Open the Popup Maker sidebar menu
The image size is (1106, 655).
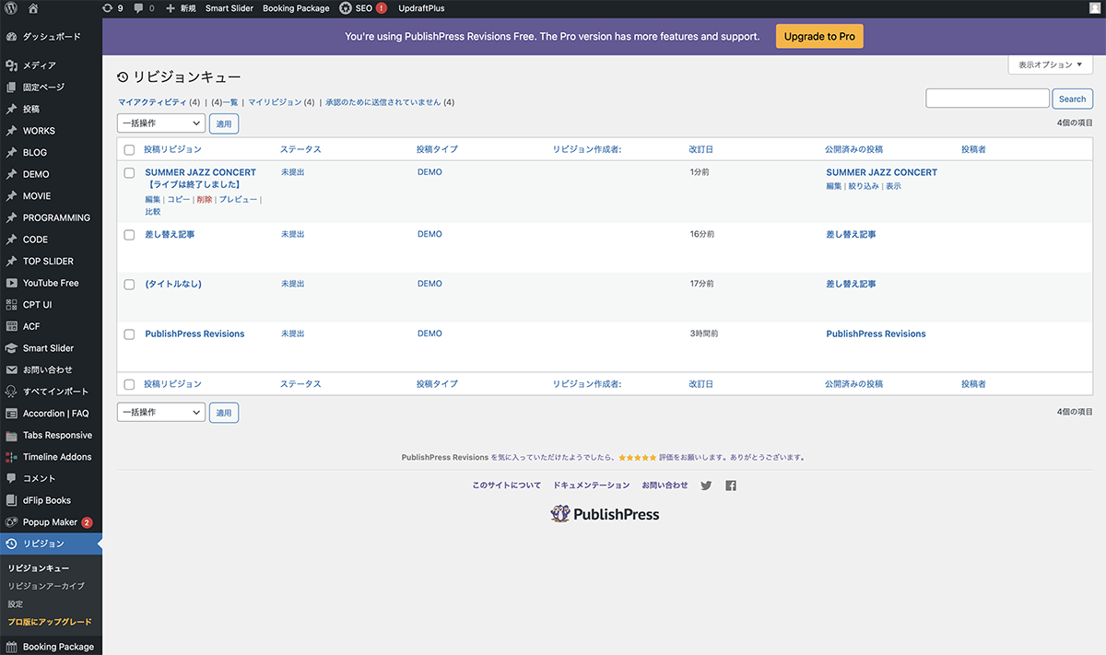(50, 522)
